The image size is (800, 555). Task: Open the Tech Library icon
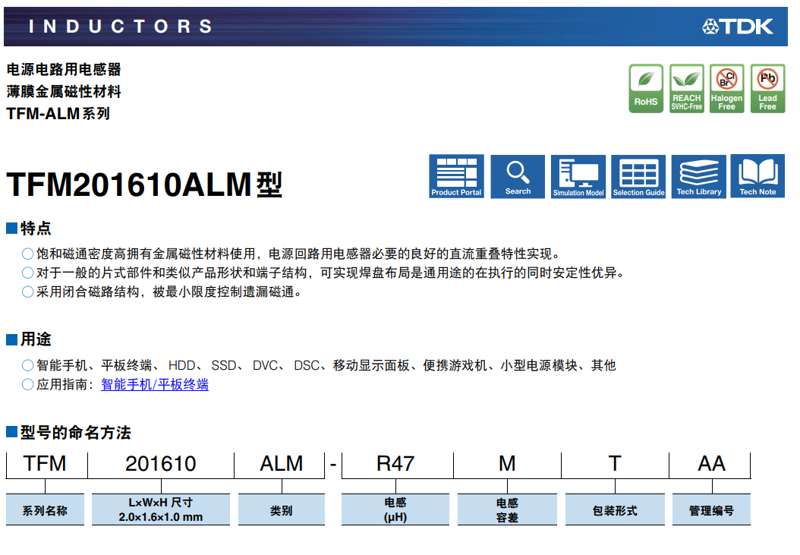click(x=698, y=176)
